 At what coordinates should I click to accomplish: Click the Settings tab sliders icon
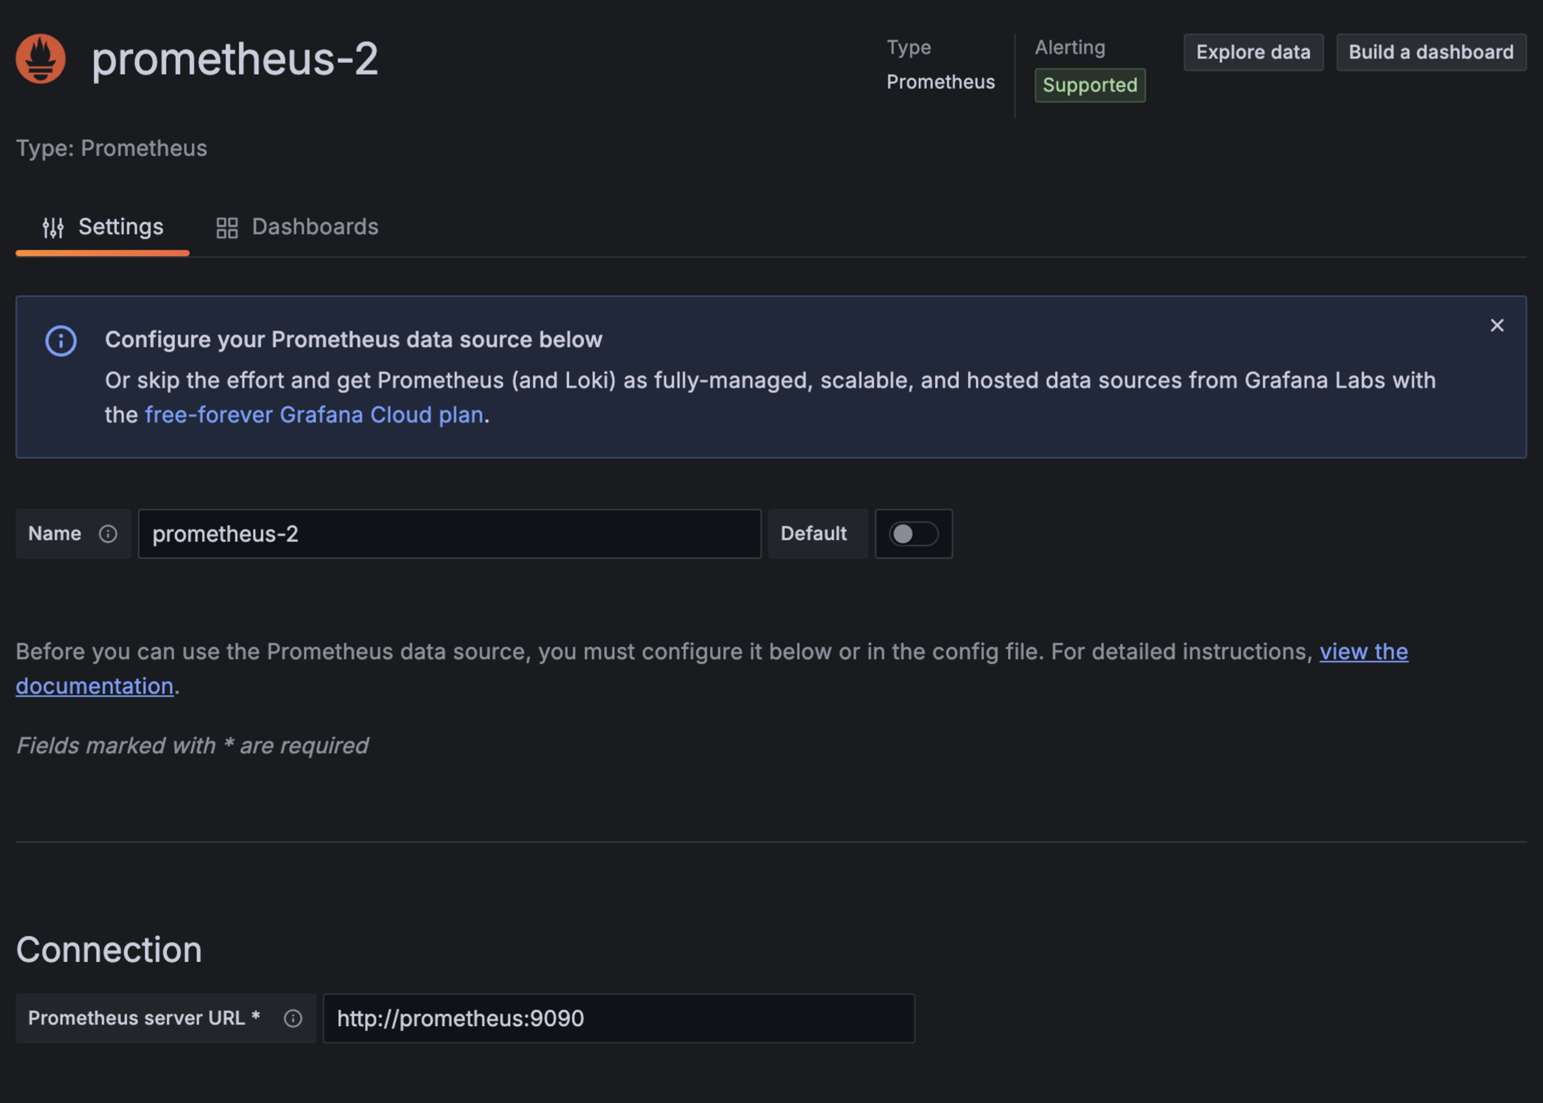[x=53, y=228]
